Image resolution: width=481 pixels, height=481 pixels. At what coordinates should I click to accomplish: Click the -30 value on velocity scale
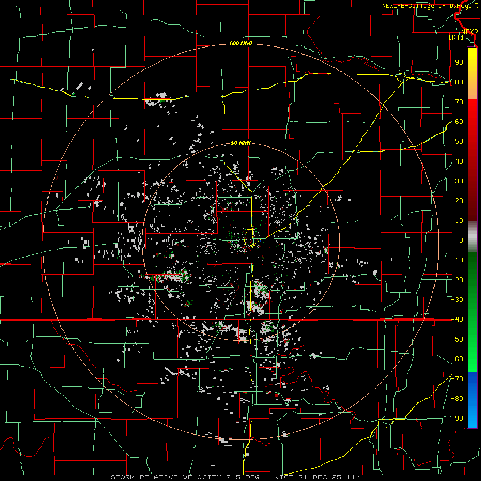[457, 300]
